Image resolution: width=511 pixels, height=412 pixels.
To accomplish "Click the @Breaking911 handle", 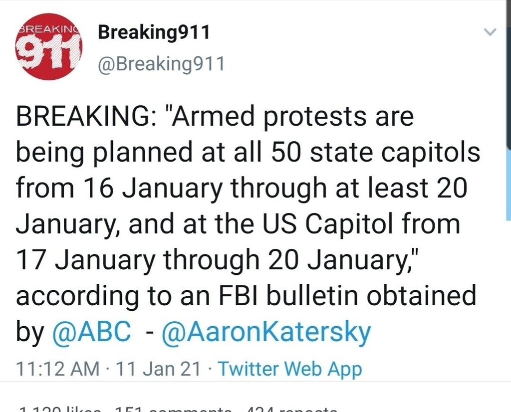I will pyautogui.click(x=161, y=65).
